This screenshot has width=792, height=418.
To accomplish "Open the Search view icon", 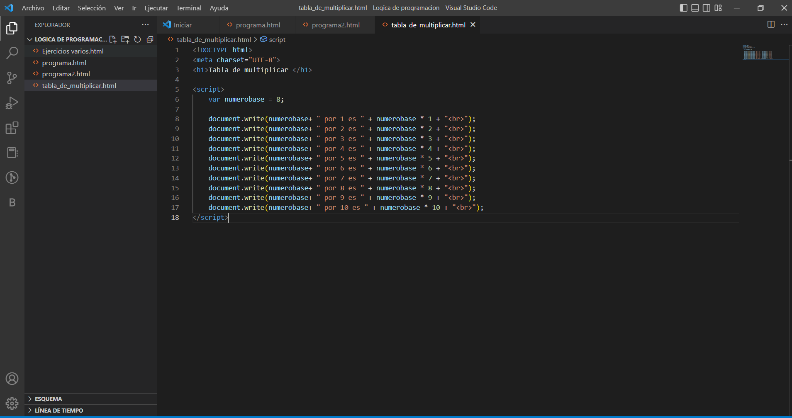I will click(12, 53).
